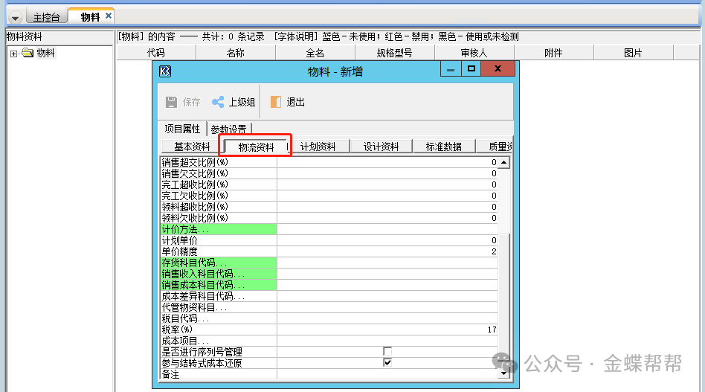Open the 设计资料 tab
This screenshot has width=705, height=392.
coord(382,147)
